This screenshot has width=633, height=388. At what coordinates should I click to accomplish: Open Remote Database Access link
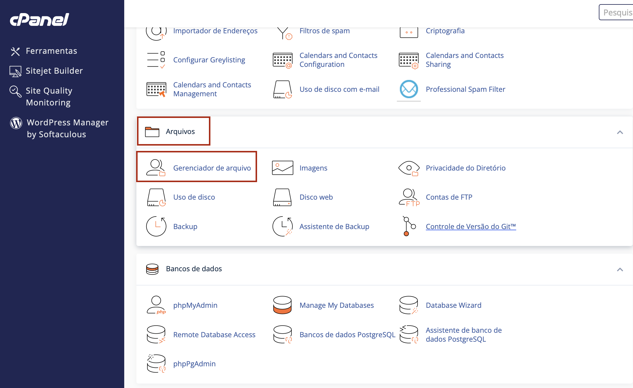pos(214,335)
